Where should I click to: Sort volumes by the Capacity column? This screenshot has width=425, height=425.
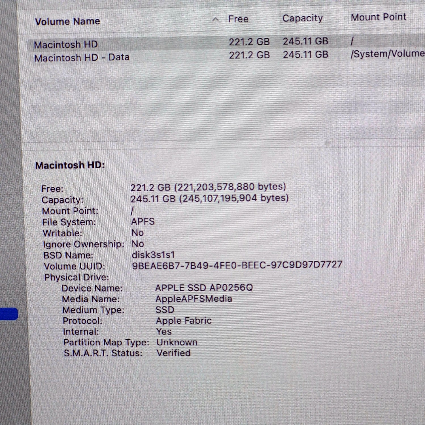(x=302, y=18)
